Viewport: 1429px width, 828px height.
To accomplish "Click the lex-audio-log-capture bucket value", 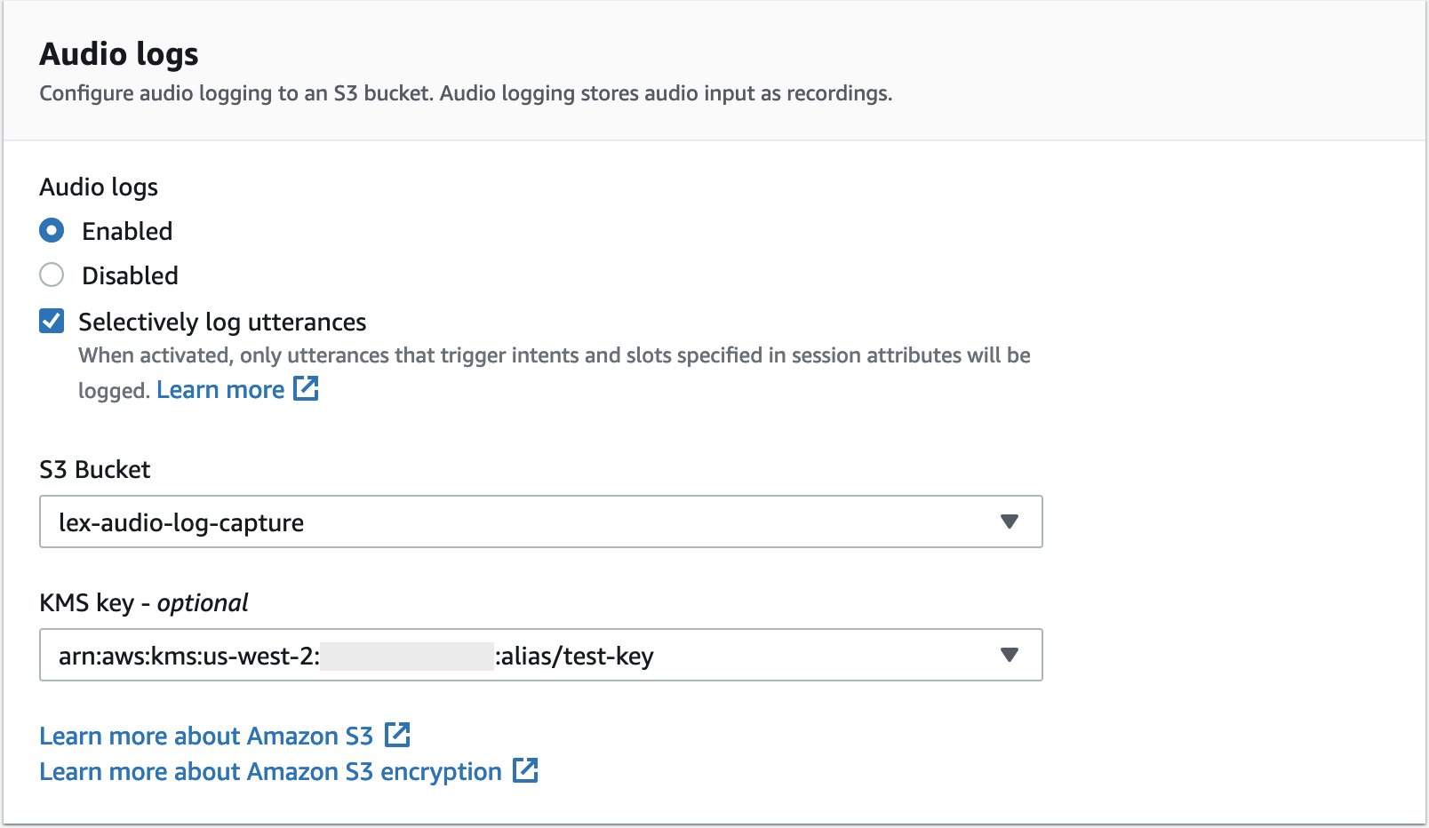I will click(x=181, y=522).
